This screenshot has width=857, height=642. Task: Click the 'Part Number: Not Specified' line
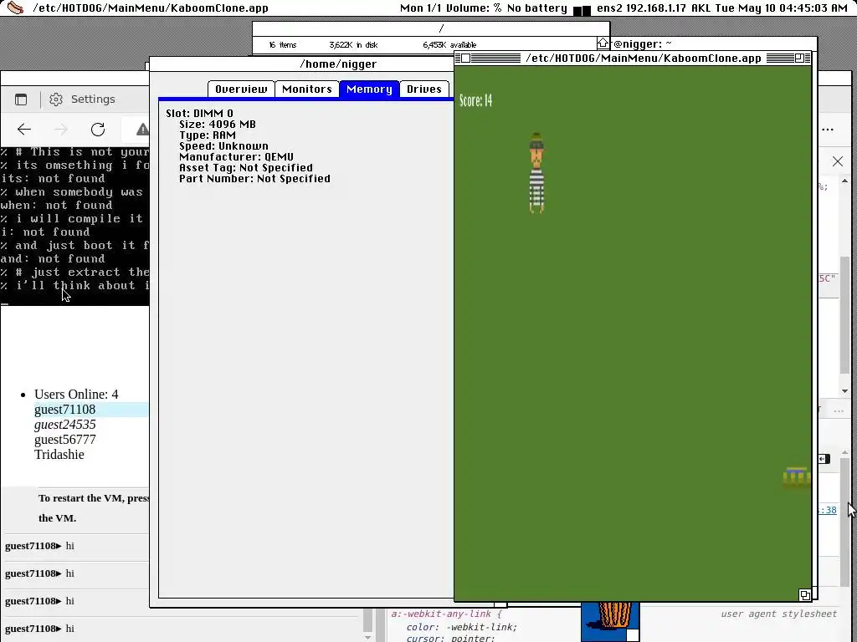254,179
